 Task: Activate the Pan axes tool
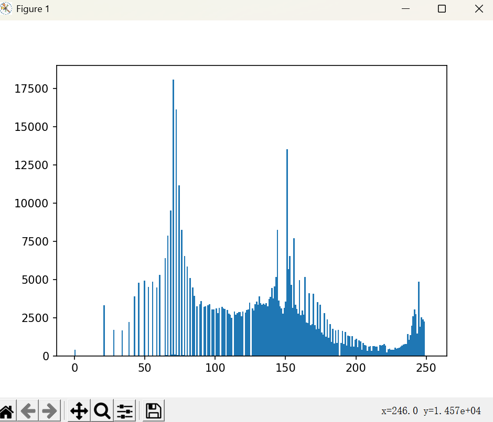(79, 410)
